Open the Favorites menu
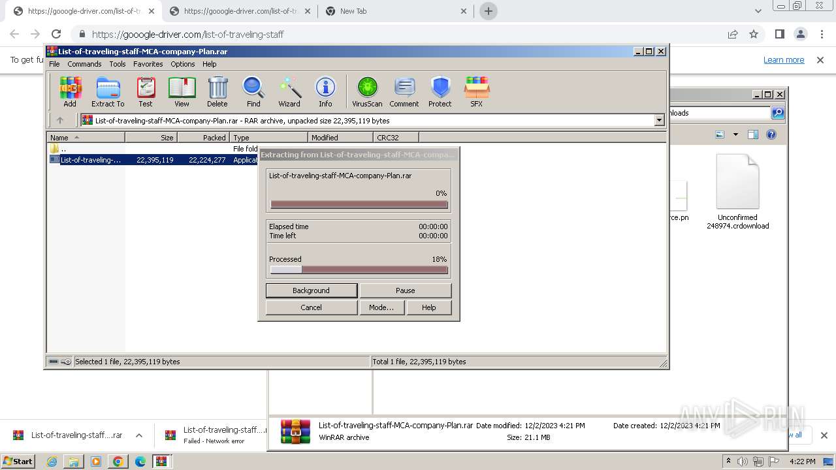 point(148,64)
